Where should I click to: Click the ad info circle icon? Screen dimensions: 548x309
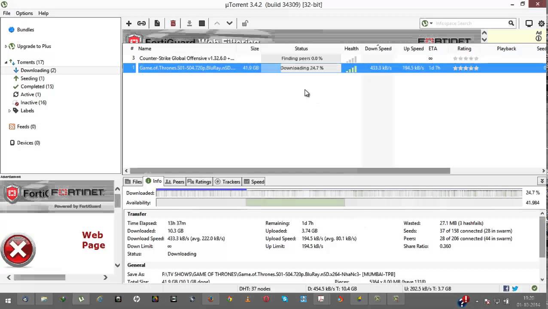point(539,39)
